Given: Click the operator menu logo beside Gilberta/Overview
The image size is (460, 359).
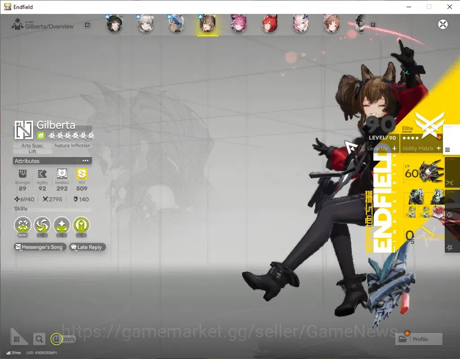Looking at the screenshot, I should point(18,24).
